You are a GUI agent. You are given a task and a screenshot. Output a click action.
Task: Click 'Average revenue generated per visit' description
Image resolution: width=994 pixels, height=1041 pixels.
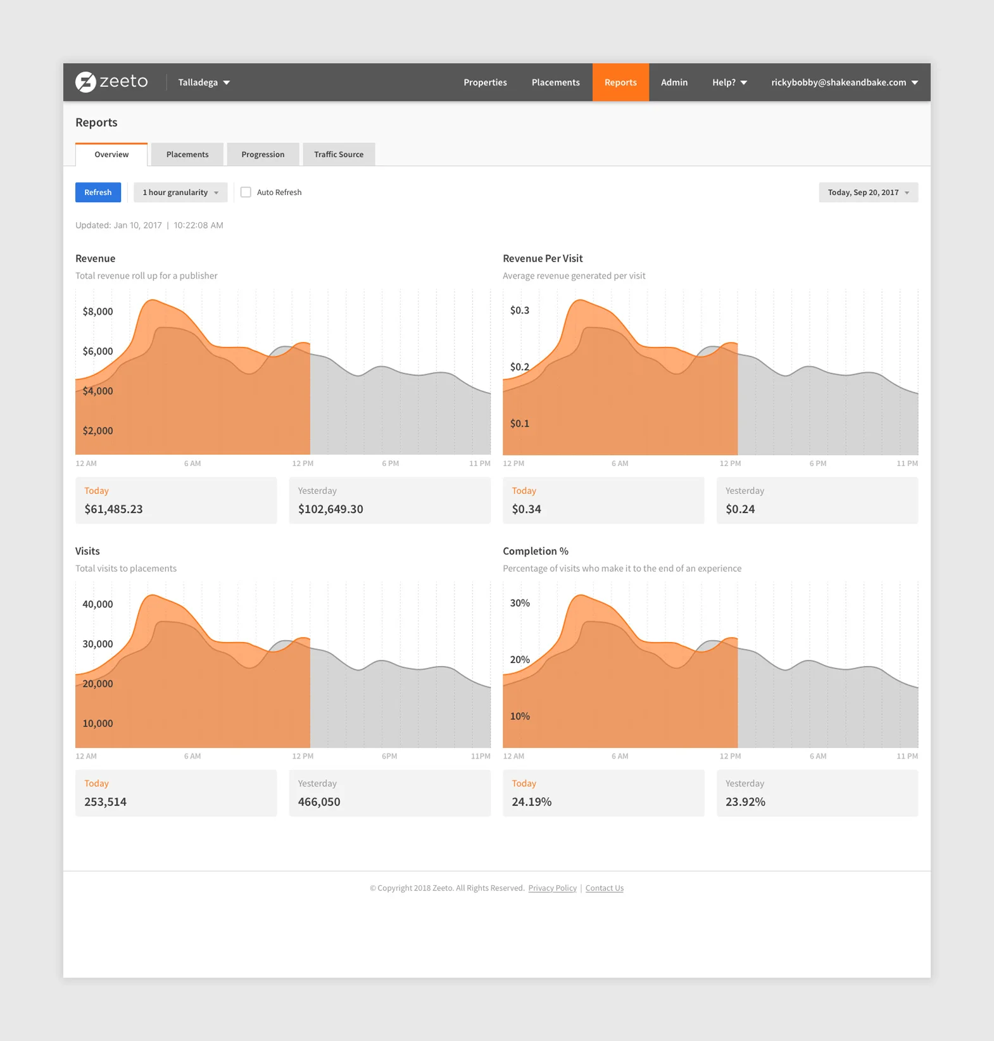[574, 276]
